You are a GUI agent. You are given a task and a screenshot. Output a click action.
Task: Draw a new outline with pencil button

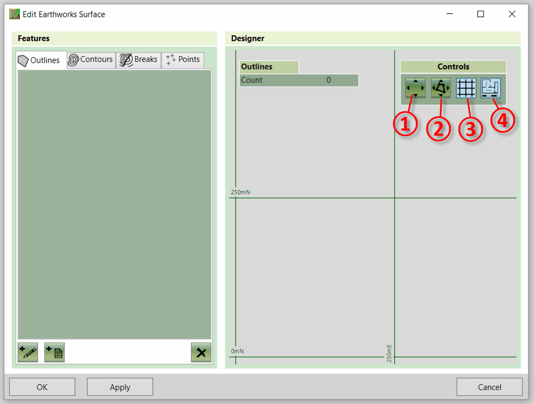28,352
